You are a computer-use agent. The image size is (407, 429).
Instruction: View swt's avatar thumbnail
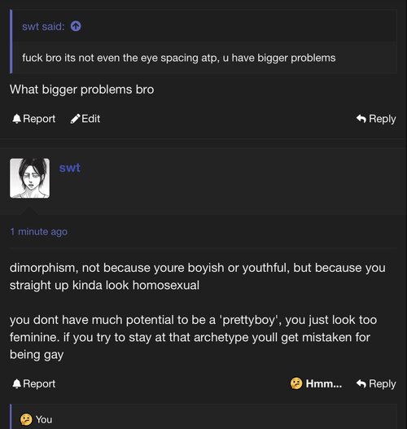[30, 178]
